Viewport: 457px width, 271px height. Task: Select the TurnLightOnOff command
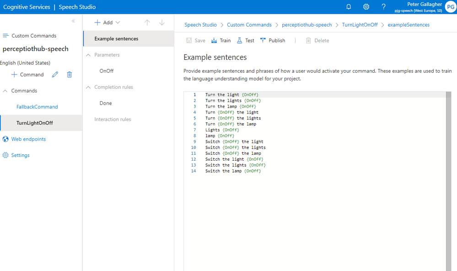tap(41, 123)
